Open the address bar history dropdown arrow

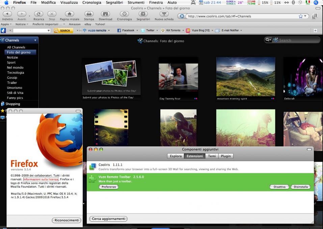click(x=305, y=16)
